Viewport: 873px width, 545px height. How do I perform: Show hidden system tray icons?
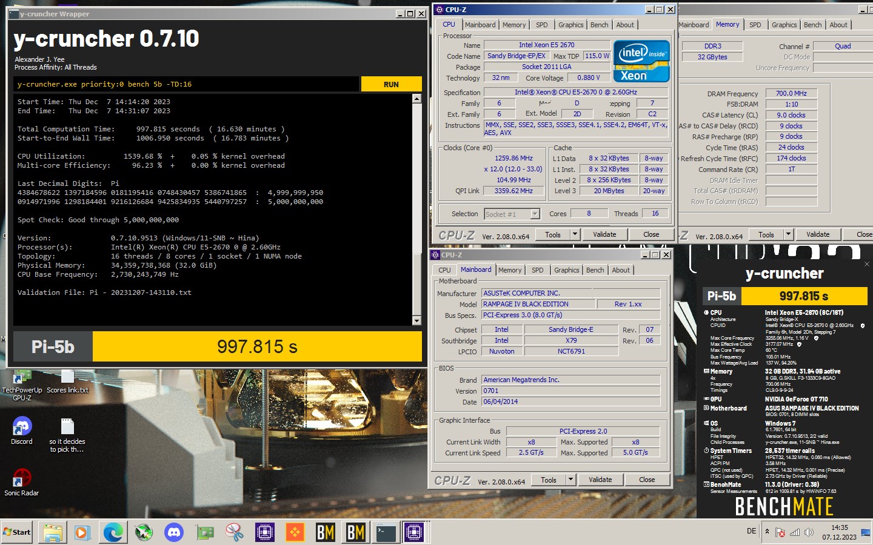pyautogui.click(x=767, y=532)
